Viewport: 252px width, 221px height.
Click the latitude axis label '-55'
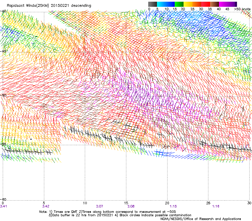[3, 144]
